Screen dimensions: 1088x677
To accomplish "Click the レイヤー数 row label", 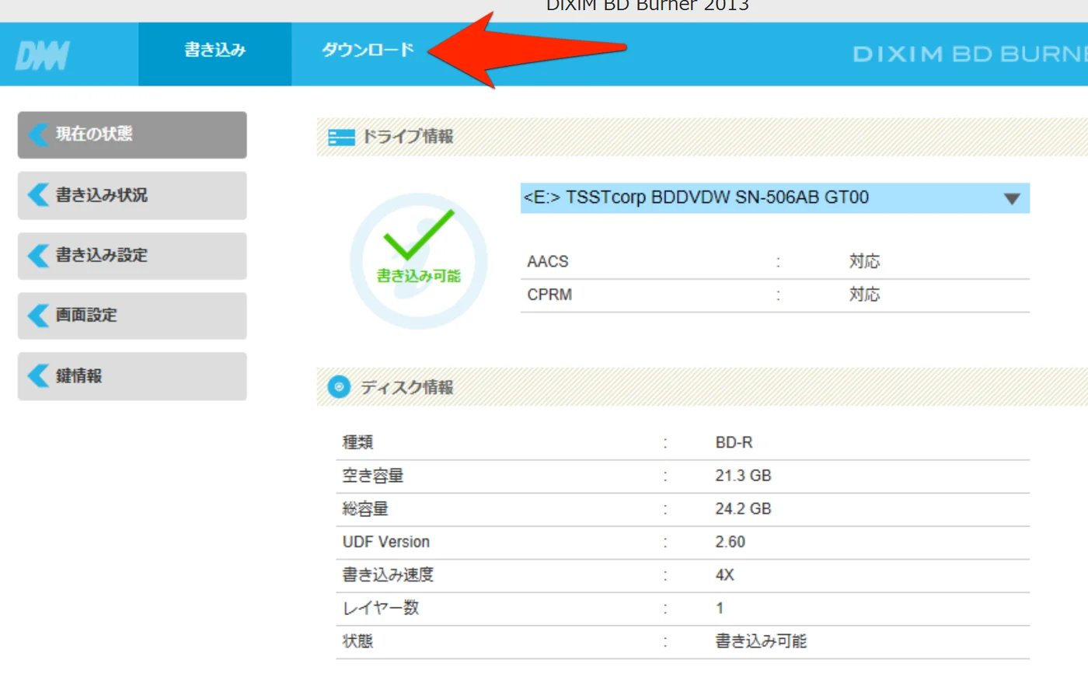I will pos(381,608).
